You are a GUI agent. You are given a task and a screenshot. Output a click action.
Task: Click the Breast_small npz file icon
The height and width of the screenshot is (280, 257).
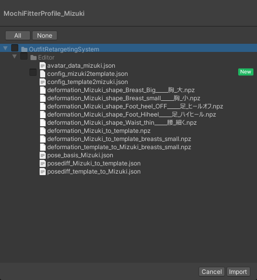click(43, 98)
